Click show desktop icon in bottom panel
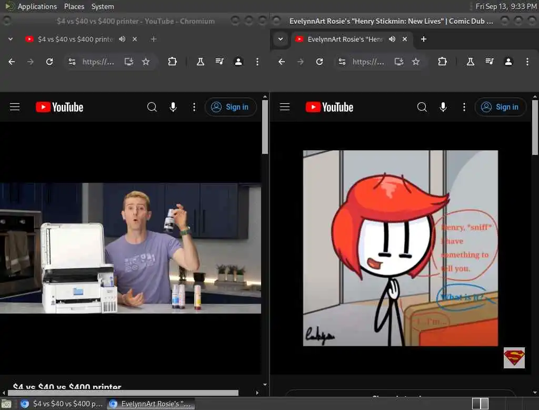The width and height of the screenshot is (539, 410). [6, 404]
